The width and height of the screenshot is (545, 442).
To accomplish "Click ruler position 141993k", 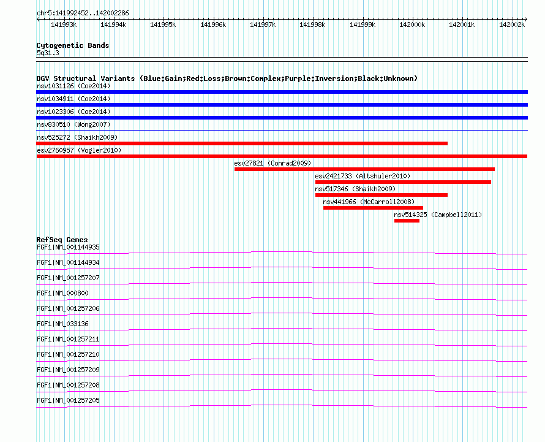I will [x=64, y=25].
